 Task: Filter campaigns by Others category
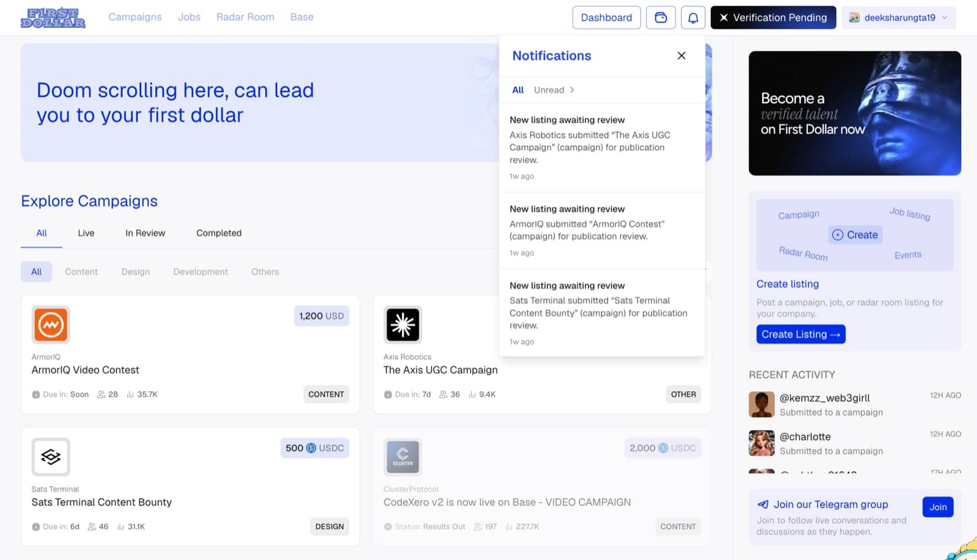(x=265, y=271)
